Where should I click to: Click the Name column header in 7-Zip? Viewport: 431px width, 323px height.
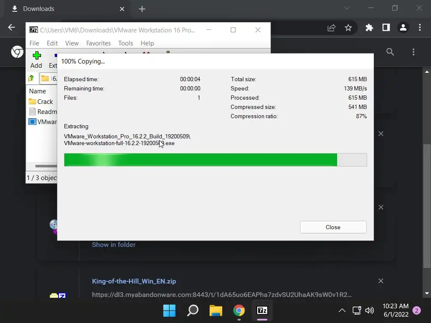tap(37, 91)
